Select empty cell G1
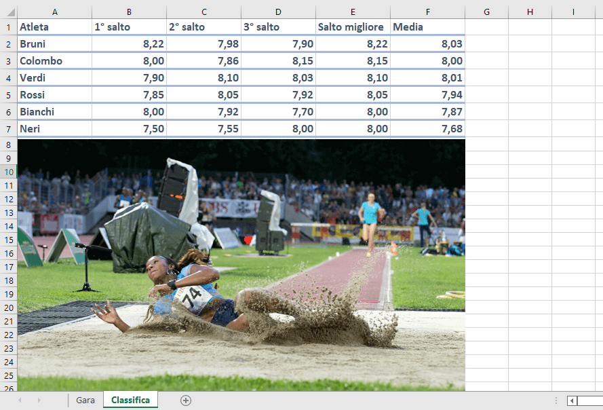The image size is (603, 410). click(x=486, y=27)
